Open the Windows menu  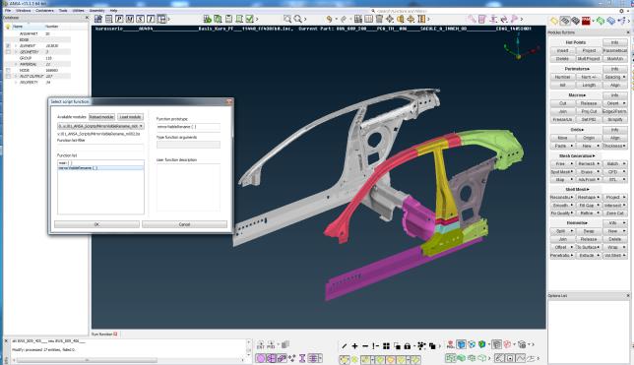[x=24, y=11]
